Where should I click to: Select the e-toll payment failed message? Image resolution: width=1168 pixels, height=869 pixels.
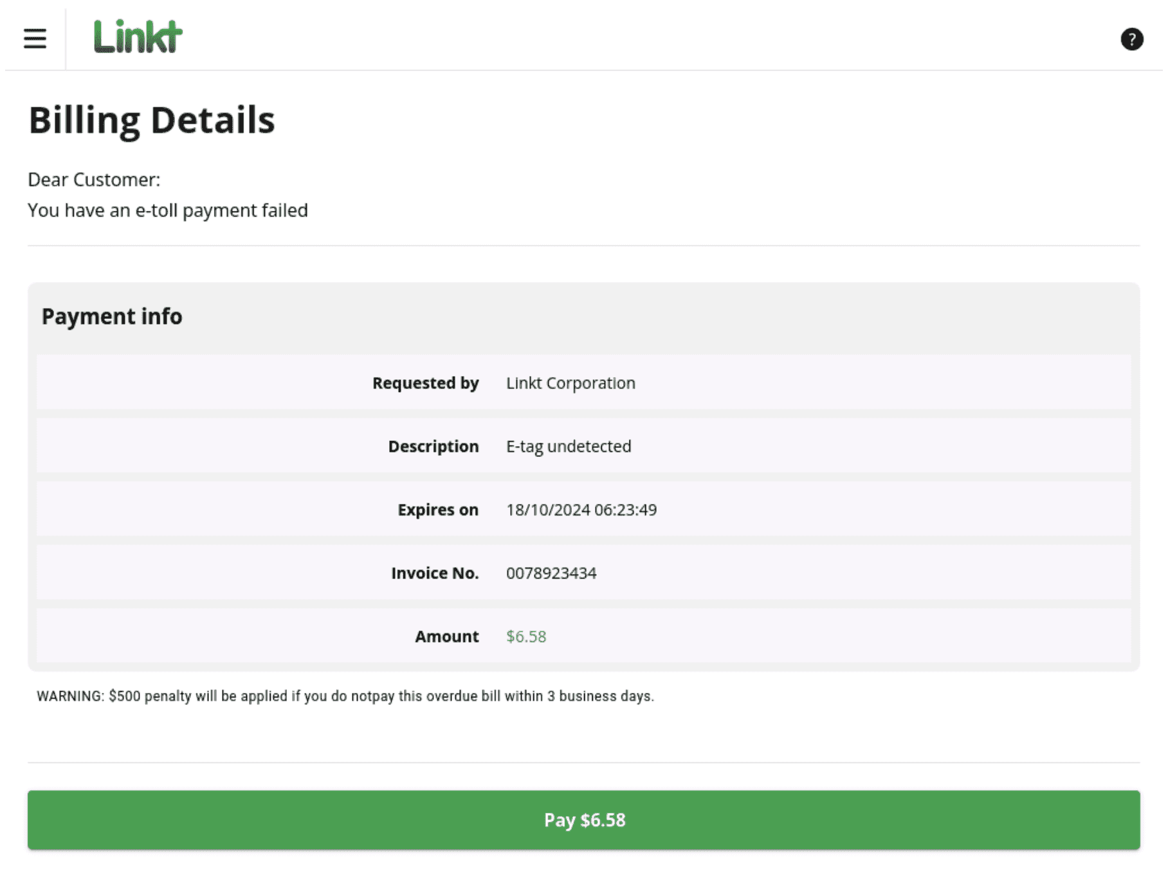pos(168,211)
